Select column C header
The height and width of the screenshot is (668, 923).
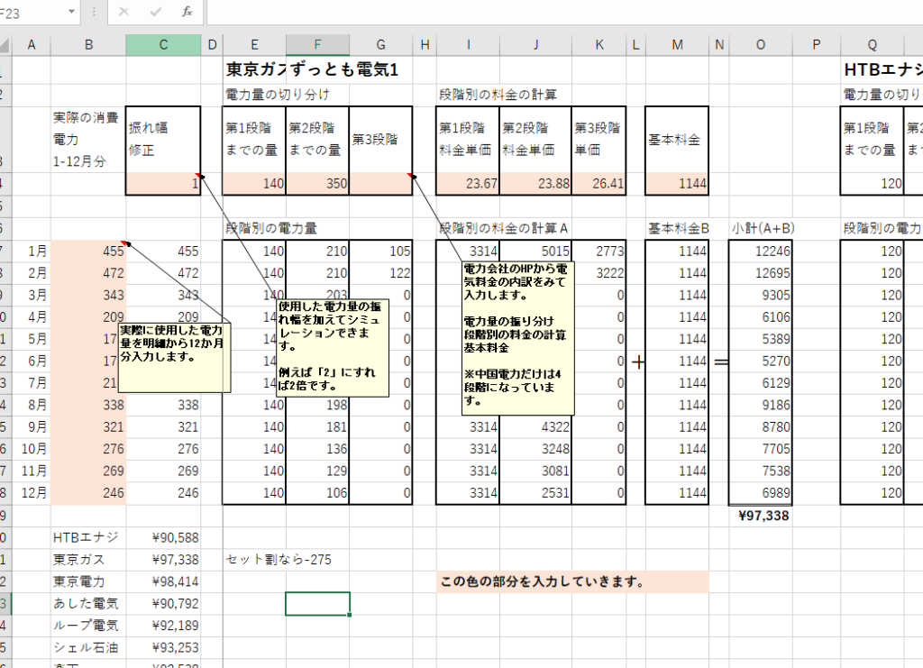[163, 45]
